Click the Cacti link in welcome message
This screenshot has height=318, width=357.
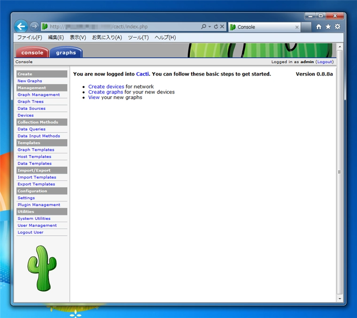142,74
